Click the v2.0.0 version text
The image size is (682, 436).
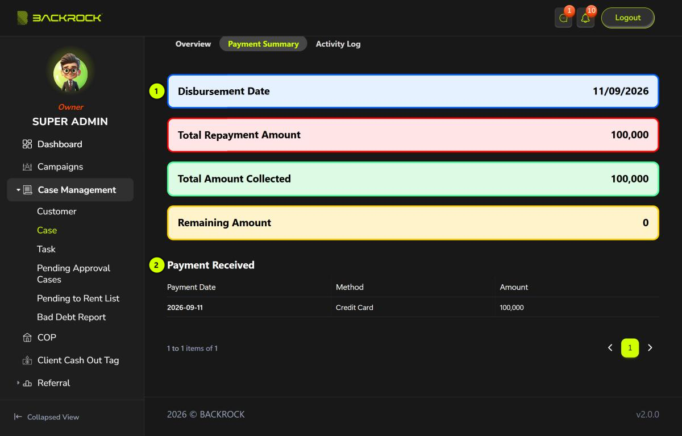tap(647, 414)
